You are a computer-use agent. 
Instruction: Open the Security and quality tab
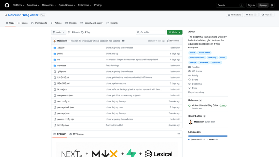(x=91, y=23)
